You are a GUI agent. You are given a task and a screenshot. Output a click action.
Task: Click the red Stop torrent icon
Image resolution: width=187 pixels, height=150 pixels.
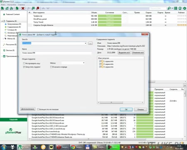pos(37,8)
